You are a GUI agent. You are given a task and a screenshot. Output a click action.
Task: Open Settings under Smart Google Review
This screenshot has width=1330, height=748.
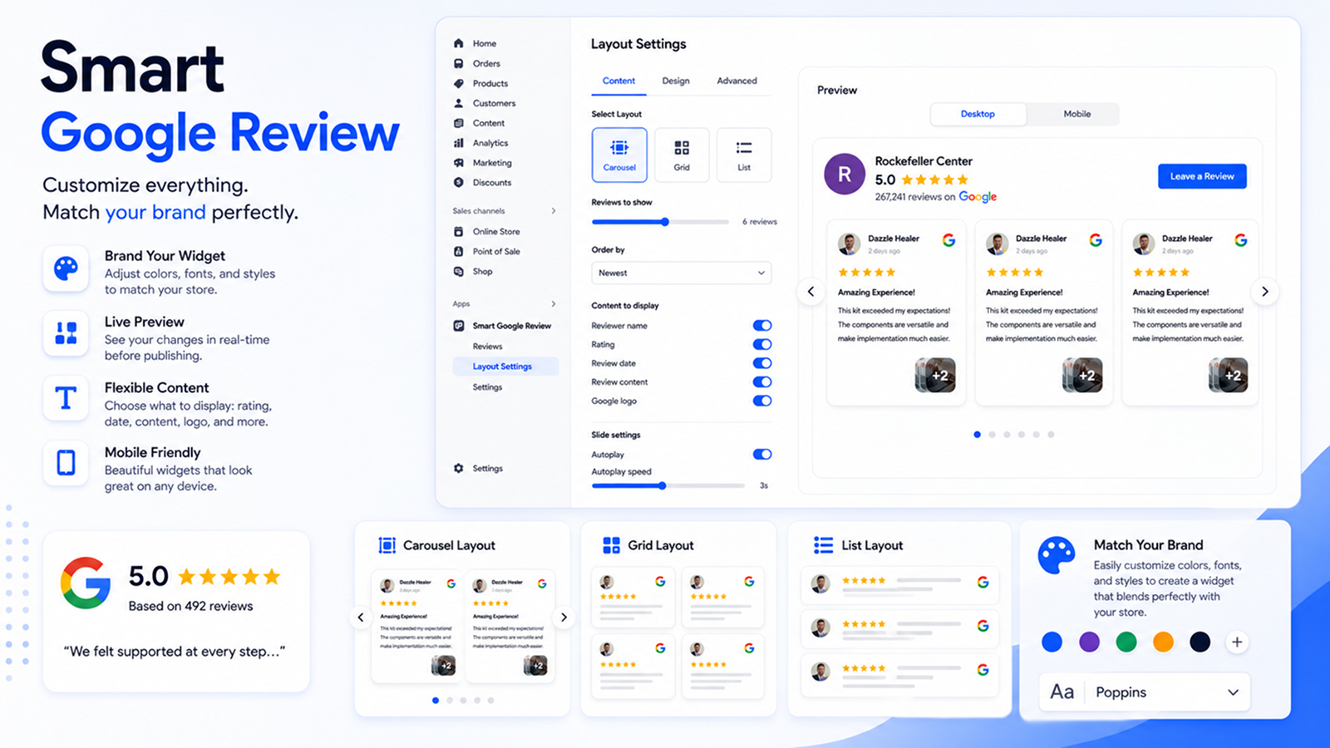[488, 387]
